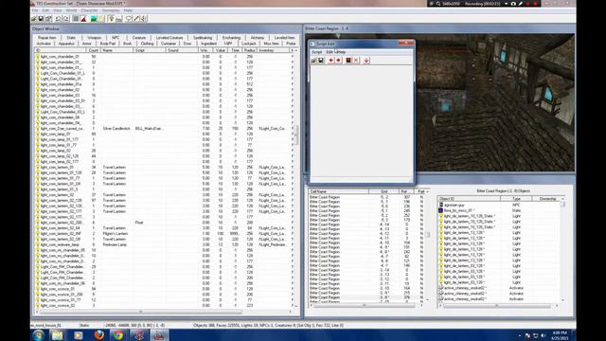Screen dimensions: 606x341
Task: Toggle the red angle-snap toolbar icon
Action: 83,19
